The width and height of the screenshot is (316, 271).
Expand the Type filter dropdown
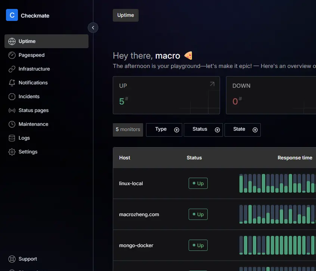(x=164, y=130)
